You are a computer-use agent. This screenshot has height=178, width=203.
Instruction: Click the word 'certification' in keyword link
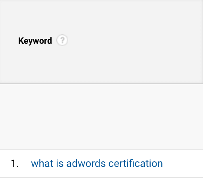(x=136, y=163)
